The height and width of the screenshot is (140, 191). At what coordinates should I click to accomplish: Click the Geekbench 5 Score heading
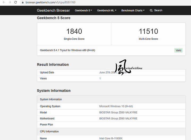54,18
